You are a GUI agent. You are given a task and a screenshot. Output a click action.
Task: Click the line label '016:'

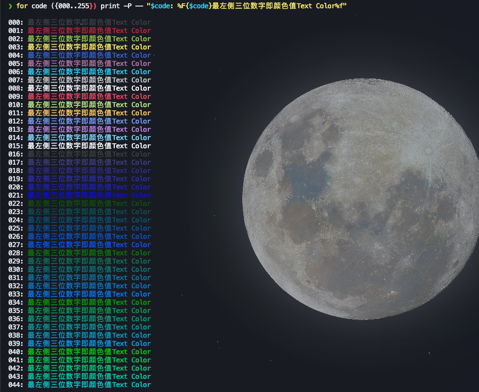click(16, 154)
